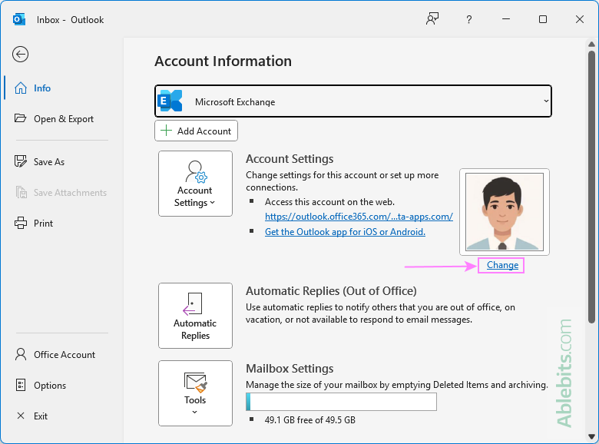Viewport: 599px width, 444px height.
Task: Click scrollbar up arrow
Action: pyautogui.click(x=592, y=45)
